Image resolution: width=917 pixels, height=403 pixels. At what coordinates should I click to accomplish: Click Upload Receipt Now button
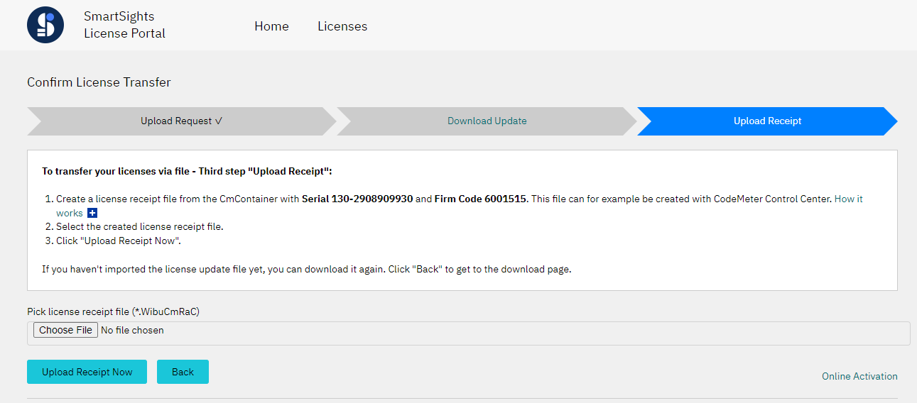tap(87, 372)
